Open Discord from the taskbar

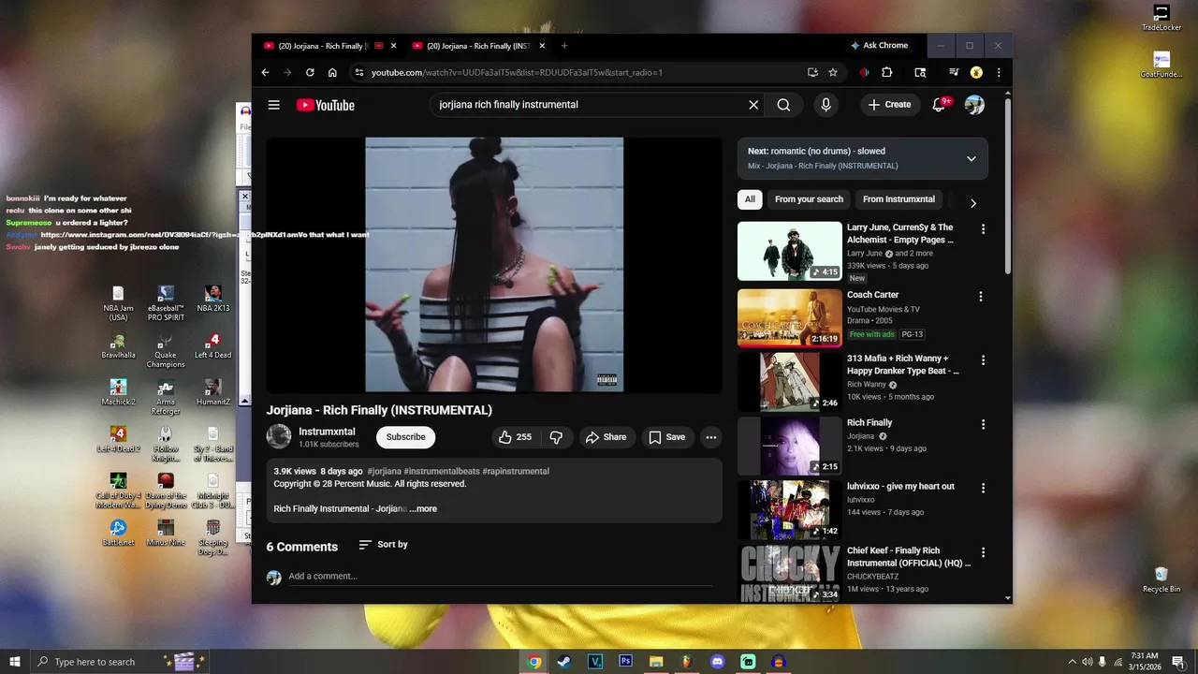pyautogui.click(x=718, y=662)
